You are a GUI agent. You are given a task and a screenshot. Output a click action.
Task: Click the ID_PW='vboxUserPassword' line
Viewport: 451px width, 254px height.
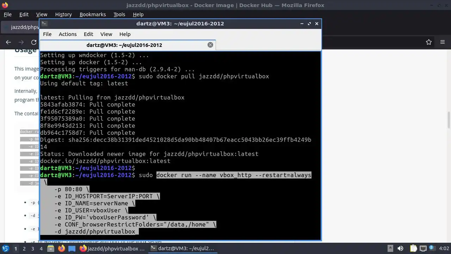point(105,217)
